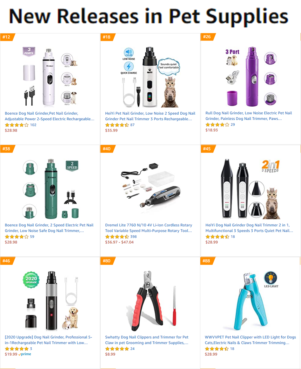Click the purple Rull grinder product image
This screenshot has height=369, width=301.
(251, 76)
